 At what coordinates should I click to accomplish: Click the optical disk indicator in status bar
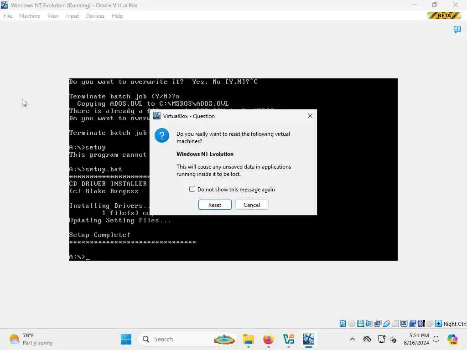point(352,324)
